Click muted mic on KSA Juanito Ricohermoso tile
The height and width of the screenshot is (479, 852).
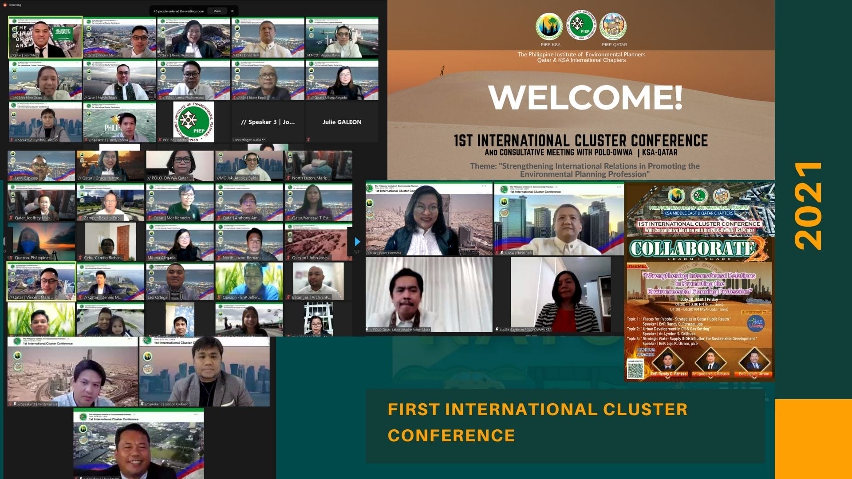[160, 98]
